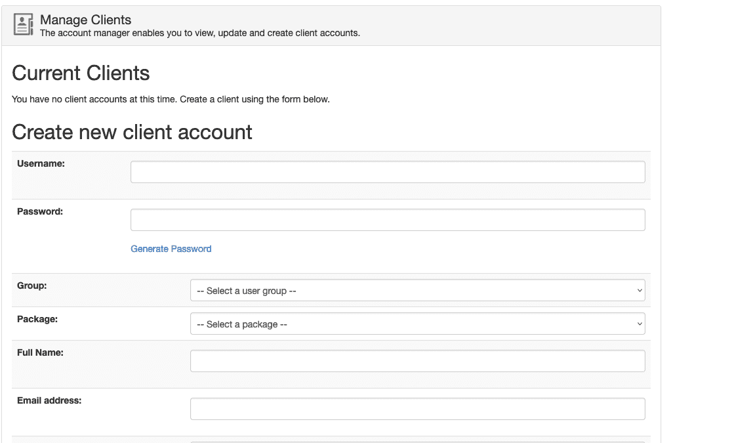This screenshot has height=443, width=734.
Task: Click the Full Name label
Action: click(40, 352)
